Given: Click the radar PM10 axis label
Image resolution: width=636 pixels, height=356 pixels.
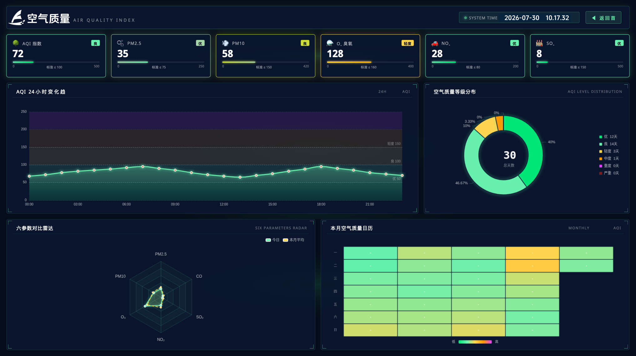Looking at the screenshot, I should point(120,276).
